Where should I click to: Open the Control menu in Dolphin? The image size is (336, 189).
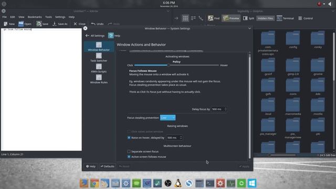tap(306, 18)
